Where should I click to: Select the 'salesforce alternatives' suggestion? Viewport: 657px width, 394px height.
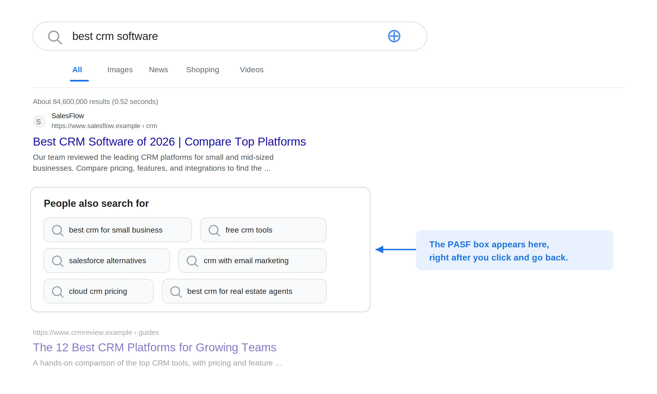[107, 260]
